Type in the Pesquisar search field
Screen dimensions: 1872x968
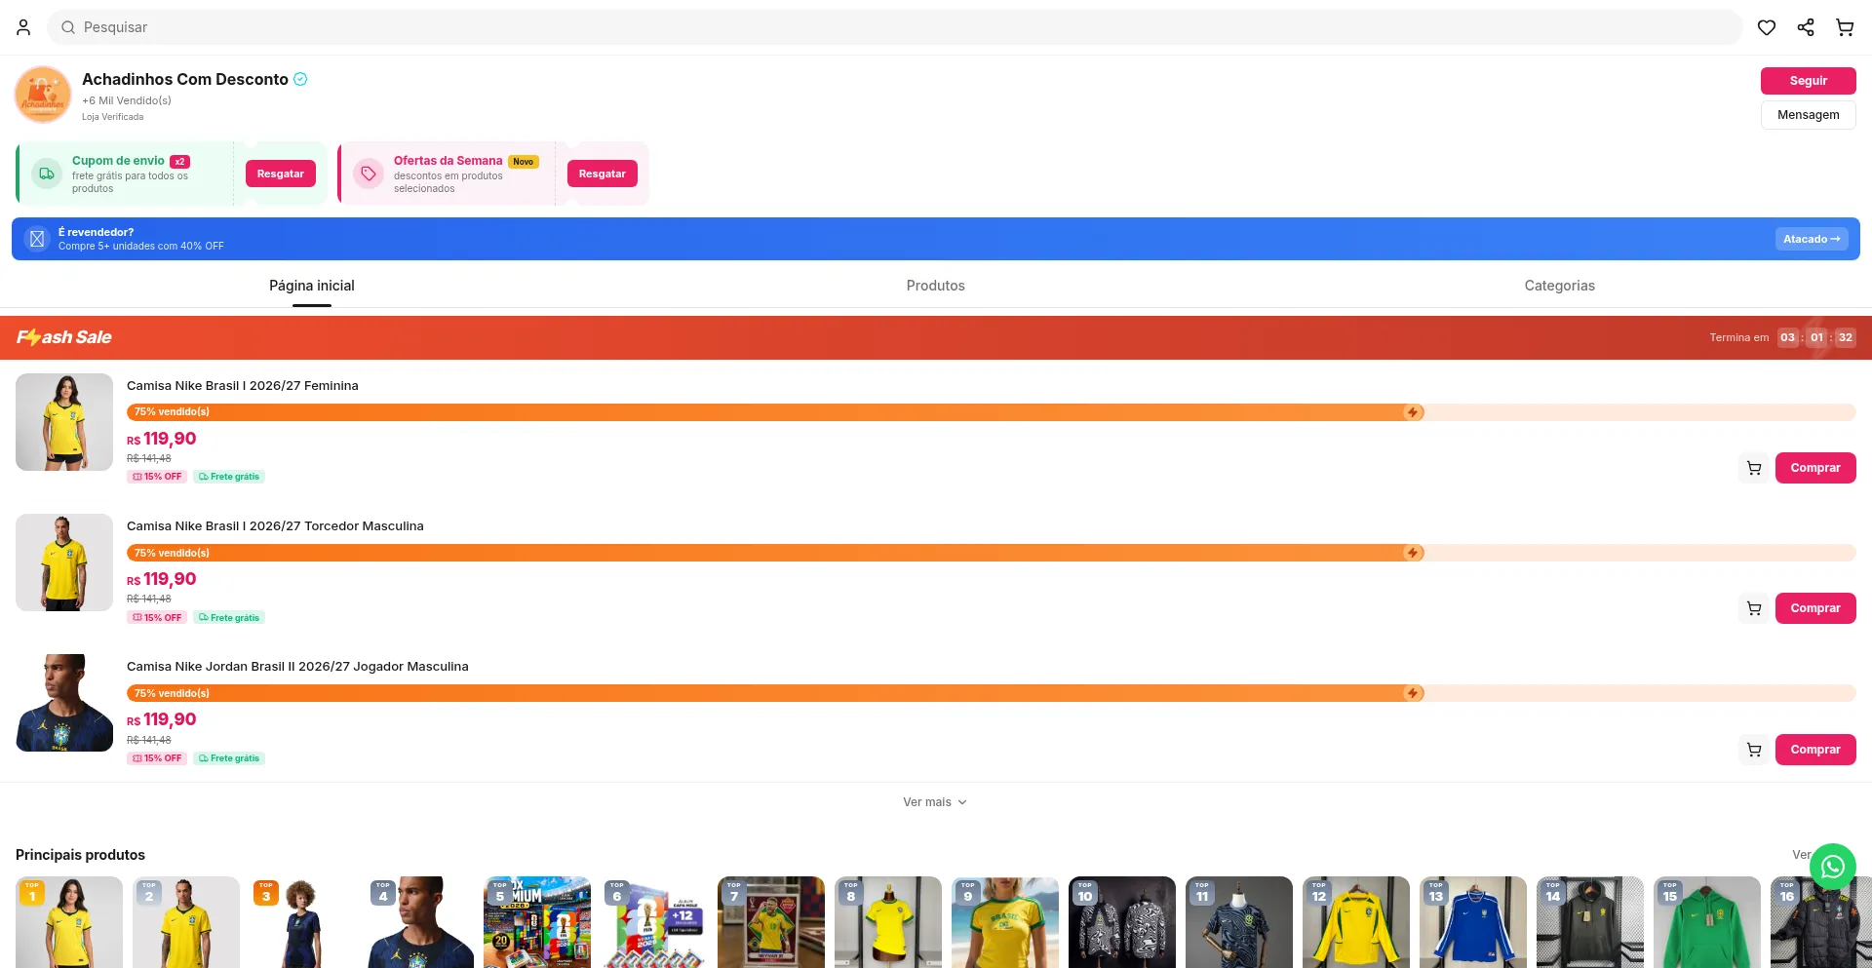click(895, 27)
